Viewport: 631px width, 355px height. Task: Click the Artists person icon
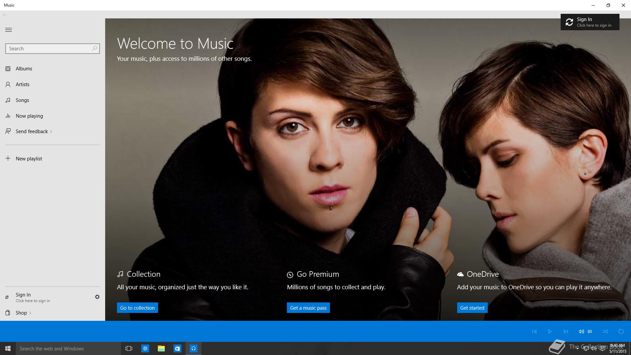click(x=8, y=84)
